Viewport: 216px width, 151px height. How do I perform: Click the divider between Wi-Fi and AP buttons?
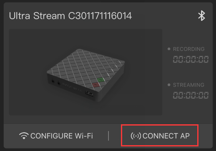point(108,136)
